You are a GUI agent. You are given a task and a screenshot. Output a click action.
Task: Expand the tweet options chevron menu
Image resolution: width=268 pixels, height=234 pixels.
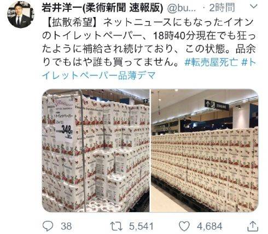pyautogui.click(x=253, y=7)
